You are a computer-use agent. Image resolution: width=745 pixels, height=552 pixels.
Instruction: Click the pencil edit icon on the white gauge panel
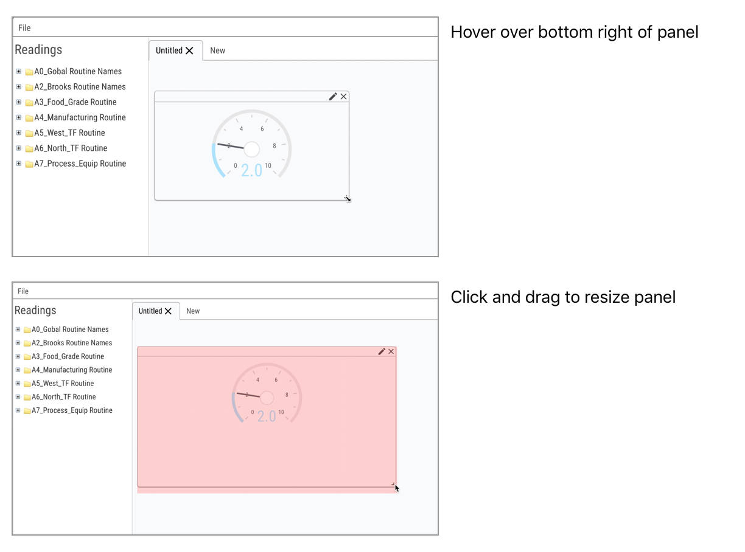pos(333,97)
